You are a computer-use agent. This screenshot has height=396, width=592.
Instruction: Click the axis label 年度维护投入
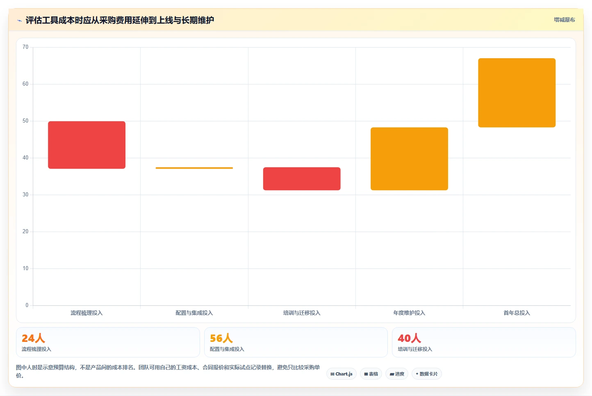pos(409,313)
